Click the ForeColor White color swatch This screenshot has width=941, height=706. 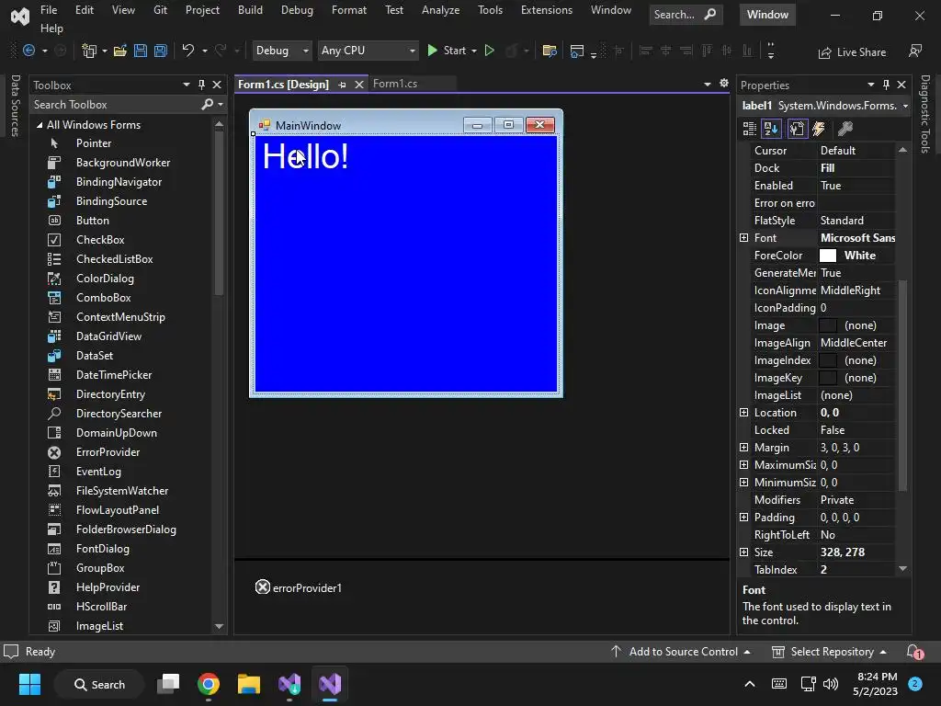tap(828, 256)
